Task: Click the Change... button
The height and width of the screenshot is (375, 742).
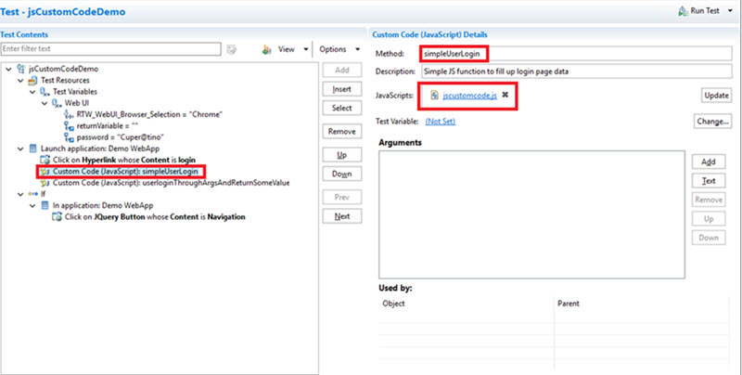Action: tap(712, 122)
